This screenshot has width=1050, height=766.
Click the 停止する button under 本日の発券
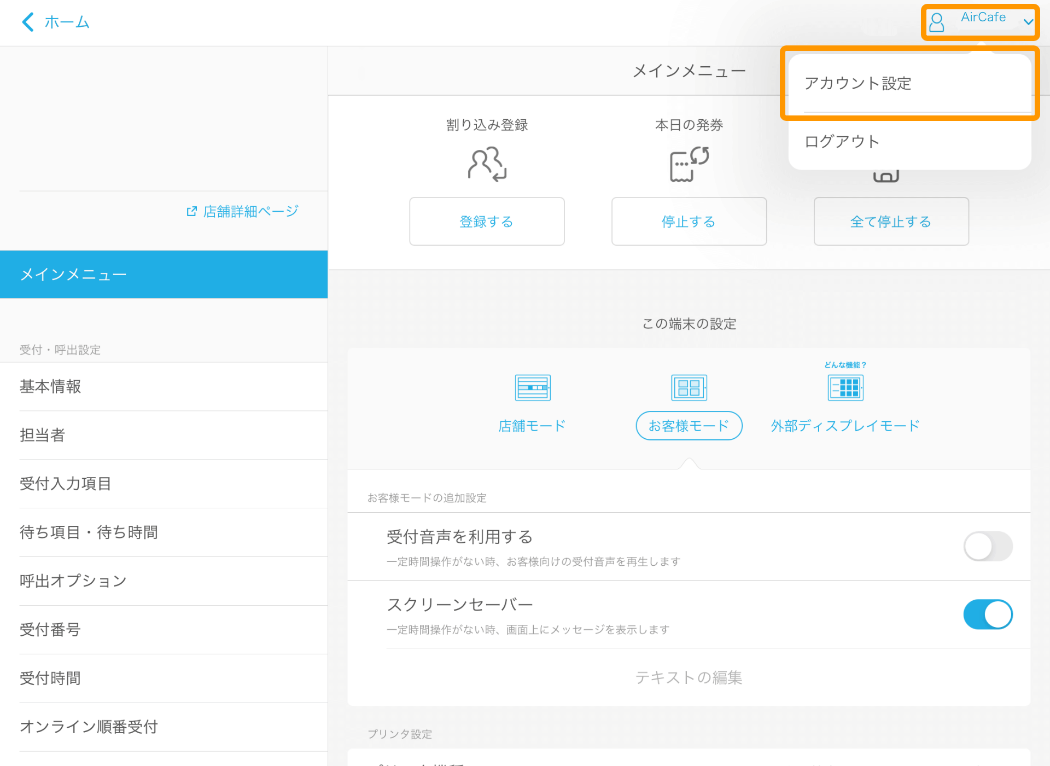(689, 221)
